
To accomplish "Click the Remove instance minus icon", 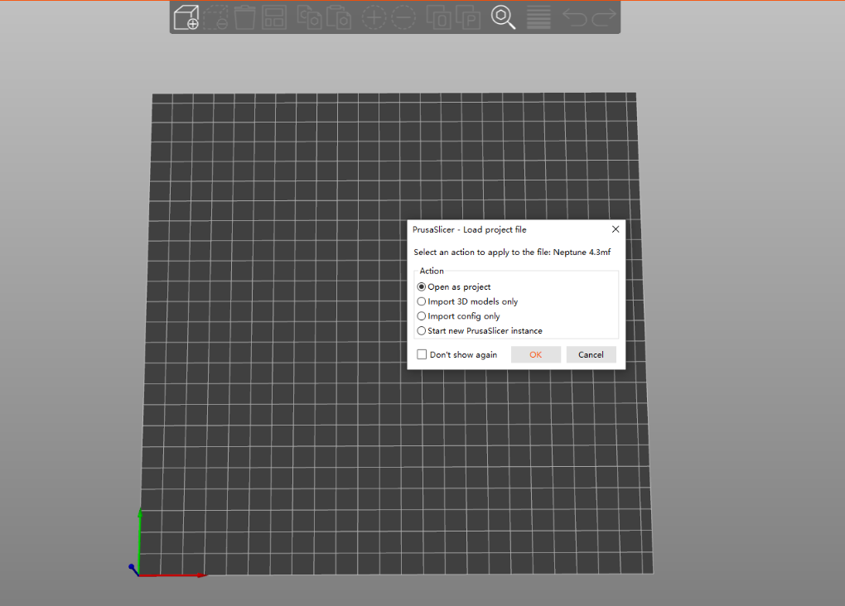I will (x=403, y=17).
